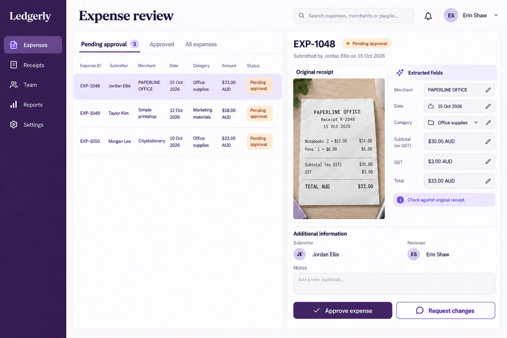This screenshot has width=507, height=338.
Task: Open the original receipt image
Action: (x=339, y=148)
